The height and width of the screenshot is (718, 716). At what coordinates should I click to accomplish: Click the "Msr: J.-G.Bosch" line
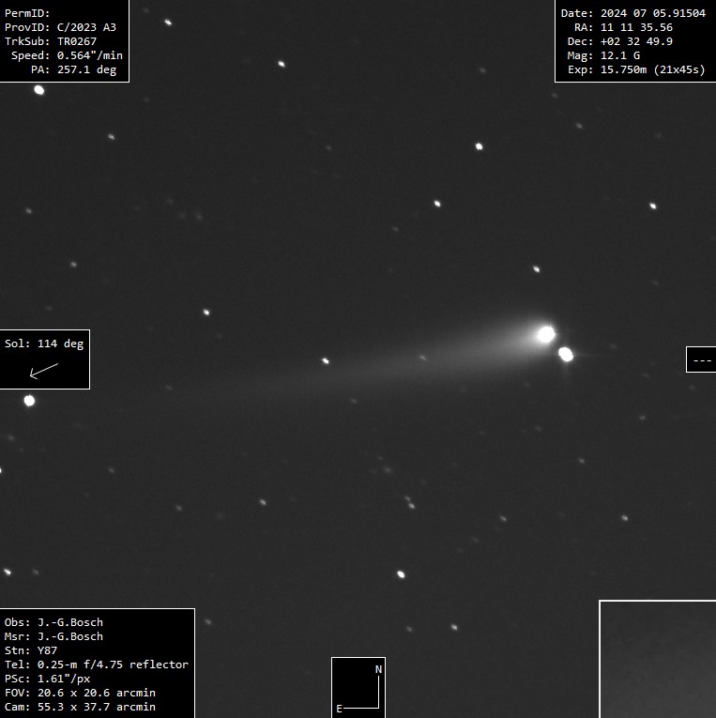click(53, 636)
